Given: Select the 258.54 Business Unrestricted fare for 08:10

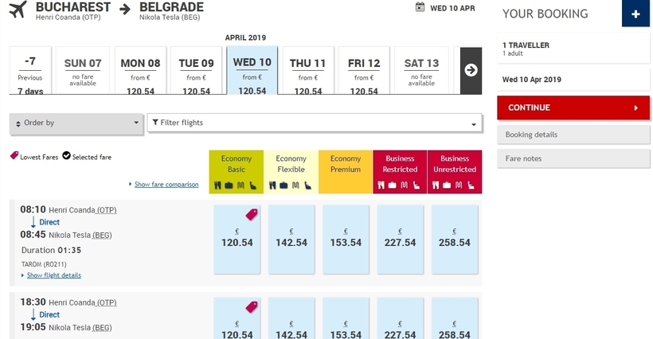Looking at the screenshot, I should (x=455, y=240).
